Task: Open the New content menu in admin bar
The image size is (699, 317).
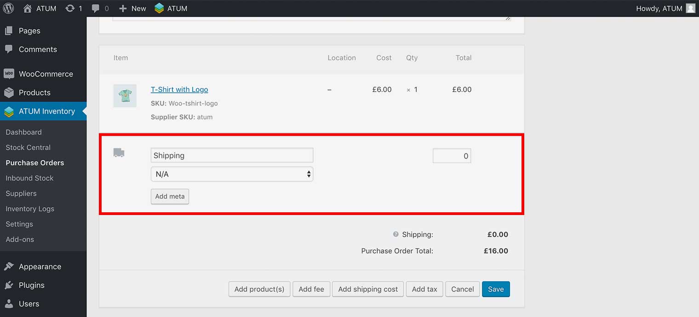Action: click(132, 8)
